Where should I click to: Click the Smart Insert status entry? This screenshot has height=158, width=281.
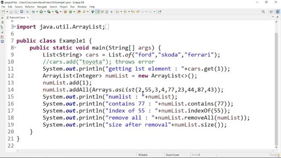tap(172, 155)
